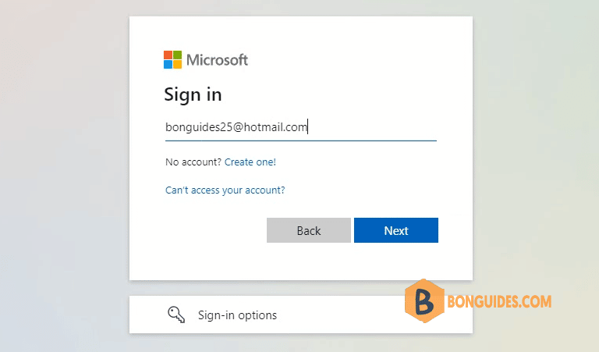This screenshot has height=352, width=599.
Task: Click the blue underline of email field
Action: click(301, 140)
